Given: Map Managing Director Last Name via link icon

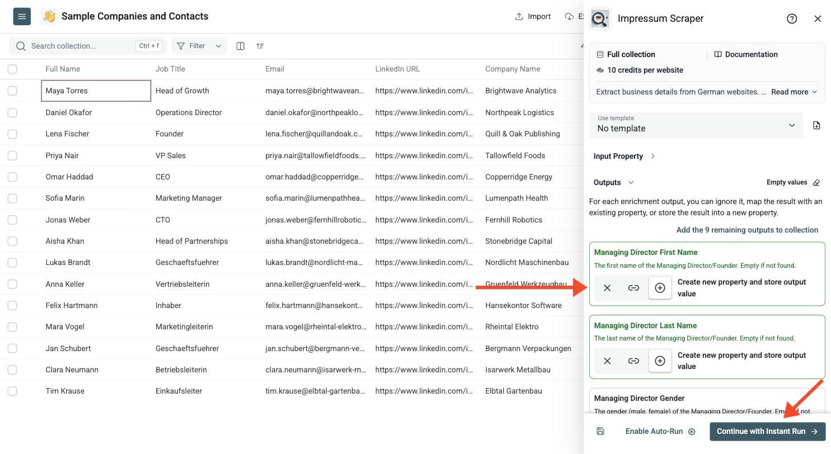Looking at the screenshot, I should point(633,361).
